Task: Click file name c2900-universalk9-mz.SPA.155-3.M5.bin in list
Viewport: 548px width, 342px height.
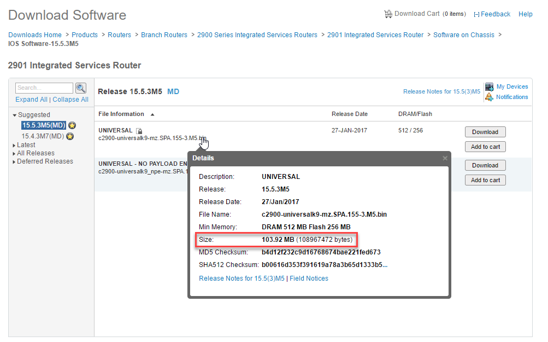Action: 152,138
